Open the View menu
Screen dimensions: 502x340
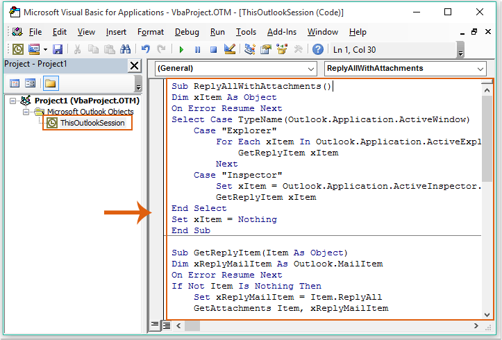[x=86, y=32]
